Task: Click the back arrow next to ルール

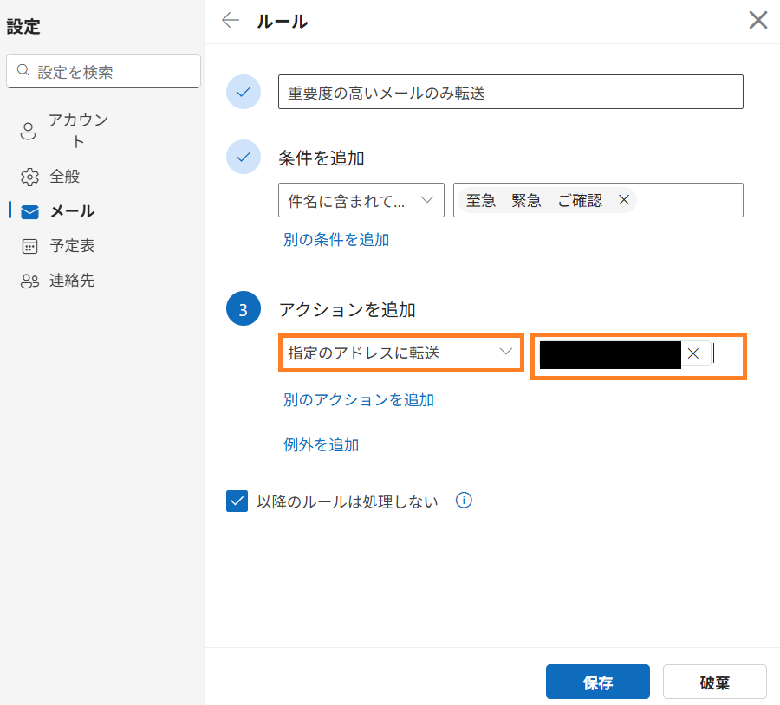Action: 230,20
